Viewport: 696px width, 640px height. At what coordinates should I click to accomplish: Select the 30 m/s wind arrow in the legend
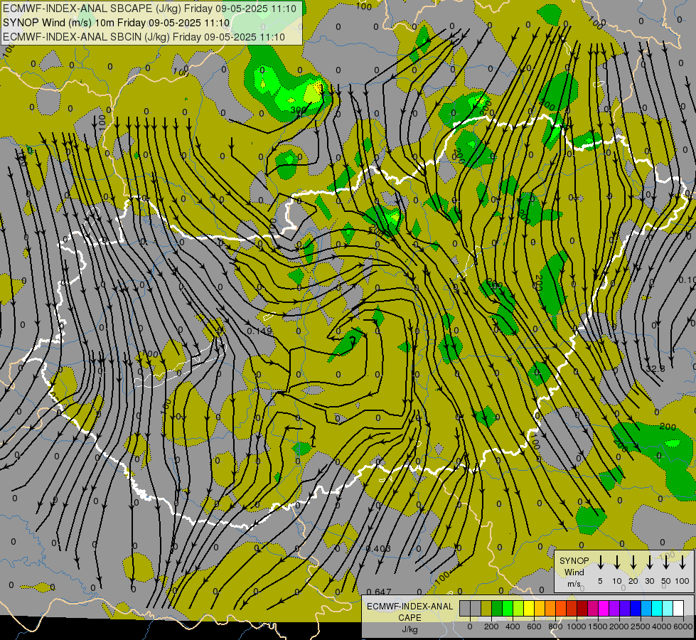pos(649,562)
